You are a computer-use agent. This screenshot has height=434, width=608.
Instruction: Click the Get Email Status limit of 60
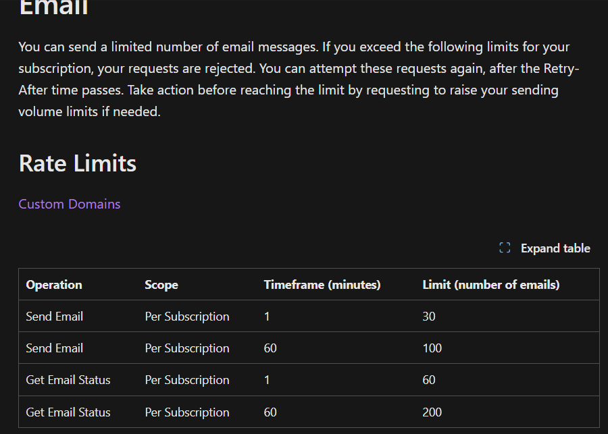click(429, 380)
